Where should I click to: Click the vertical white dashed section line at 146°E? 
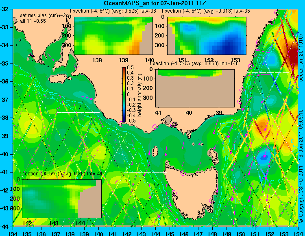point(184,150)
